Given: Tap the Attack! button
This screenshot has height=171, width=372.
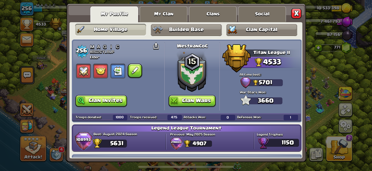Looking at the screenshot, I should pos(33,149).
